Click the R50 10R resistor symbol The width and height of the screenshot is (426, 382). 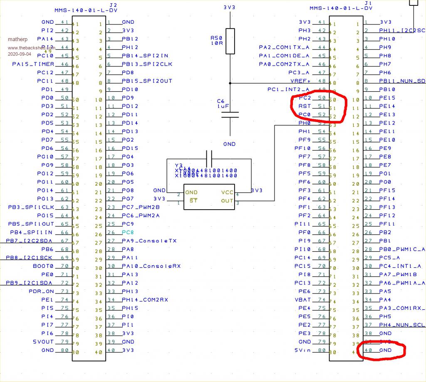[x=230, y=41]
